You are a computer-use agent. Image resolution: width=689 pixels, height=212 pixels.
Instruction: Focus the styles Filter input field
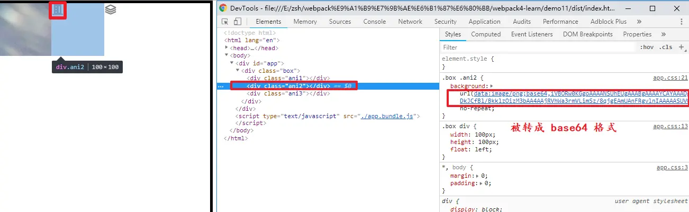(x=538, y=47)
